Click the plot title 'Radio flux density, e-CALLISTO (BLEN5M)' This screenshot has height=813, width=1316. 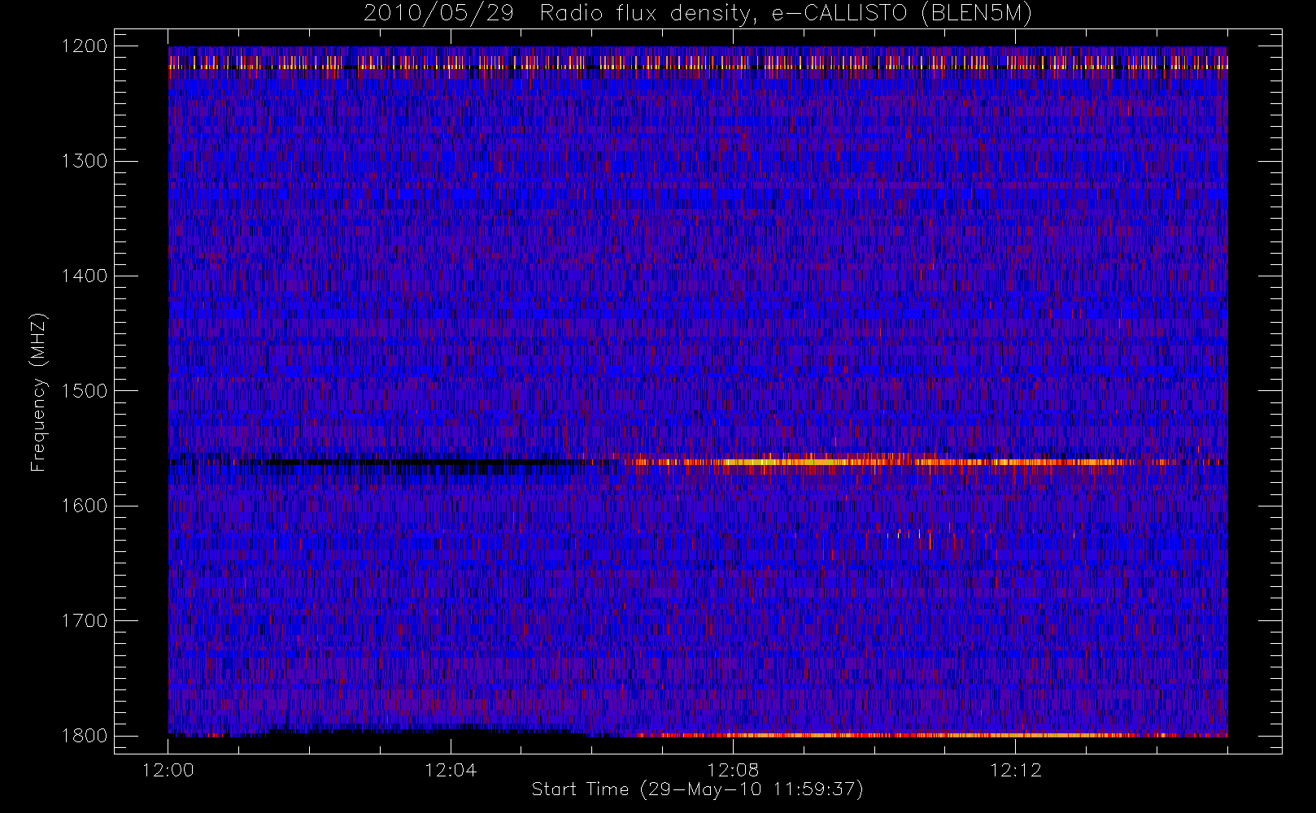tap(786, 14)
